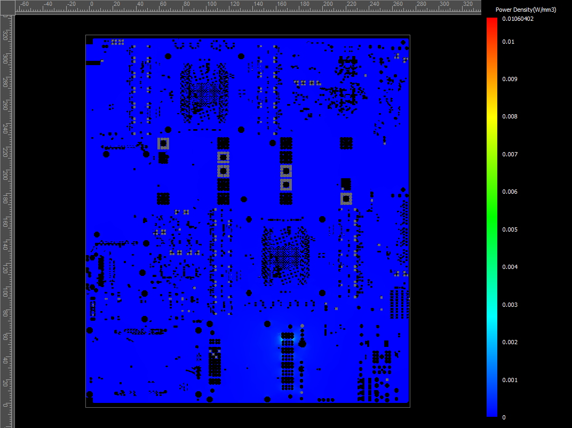Click the 0.003 legend tick label
The image size is (572, 428).
point(510,305)
